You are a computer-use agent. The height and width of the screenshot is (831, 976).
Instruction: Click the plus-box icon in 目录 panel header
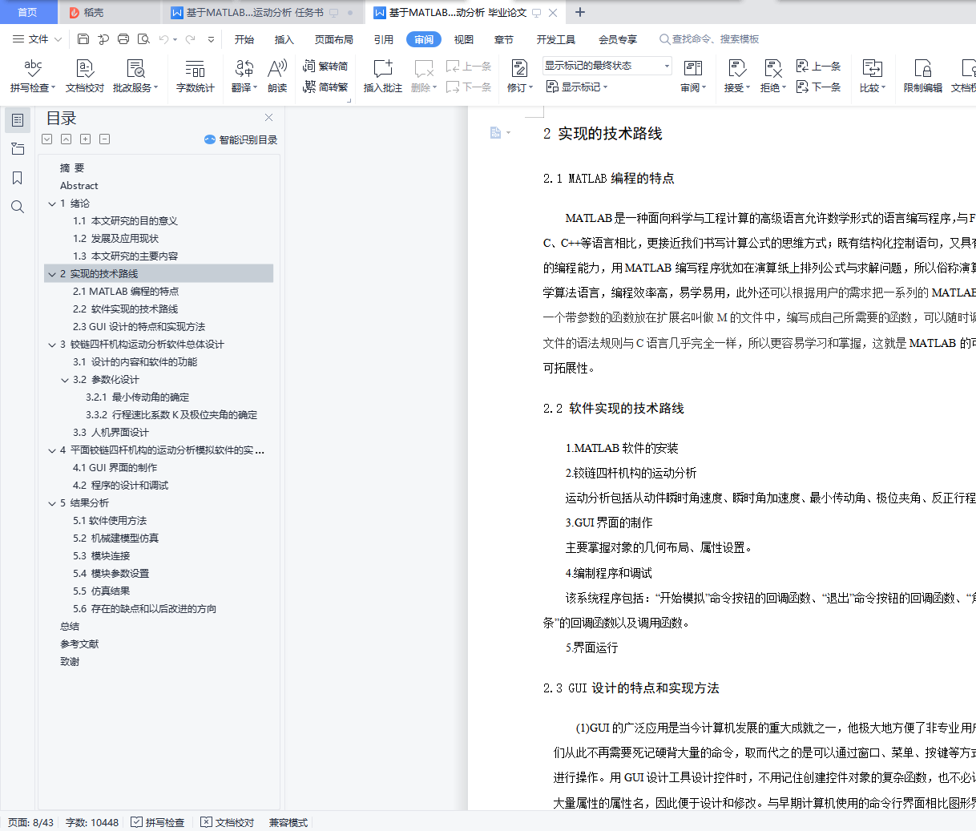click(x=86, y=139)
